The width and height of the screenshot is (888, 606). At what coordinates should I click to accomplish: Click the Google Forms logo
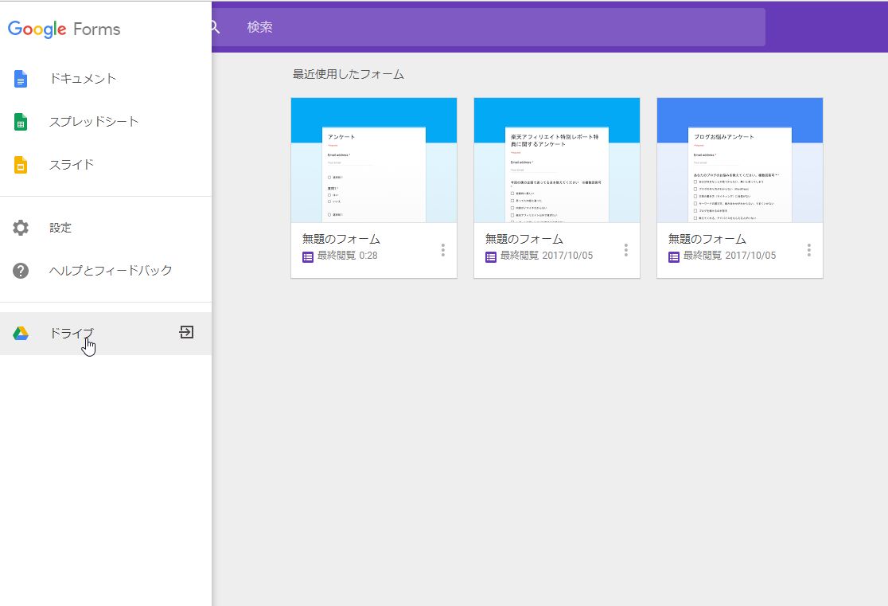64,29
